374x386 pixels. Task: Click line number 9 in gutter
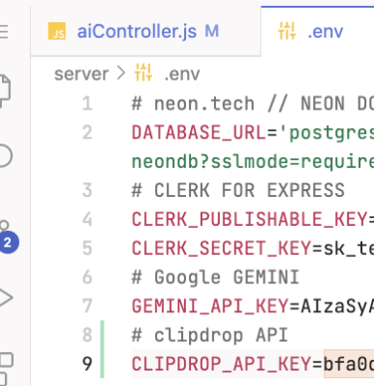coord(87,364)
